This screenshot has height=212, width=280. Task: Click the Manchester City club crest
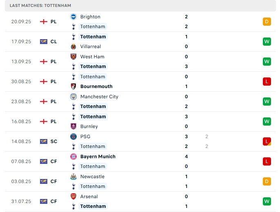73,97
